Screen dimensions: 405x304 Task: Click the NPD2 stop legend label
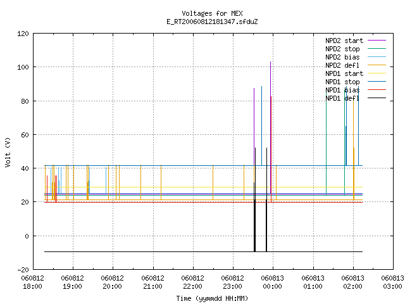[342, 49]
